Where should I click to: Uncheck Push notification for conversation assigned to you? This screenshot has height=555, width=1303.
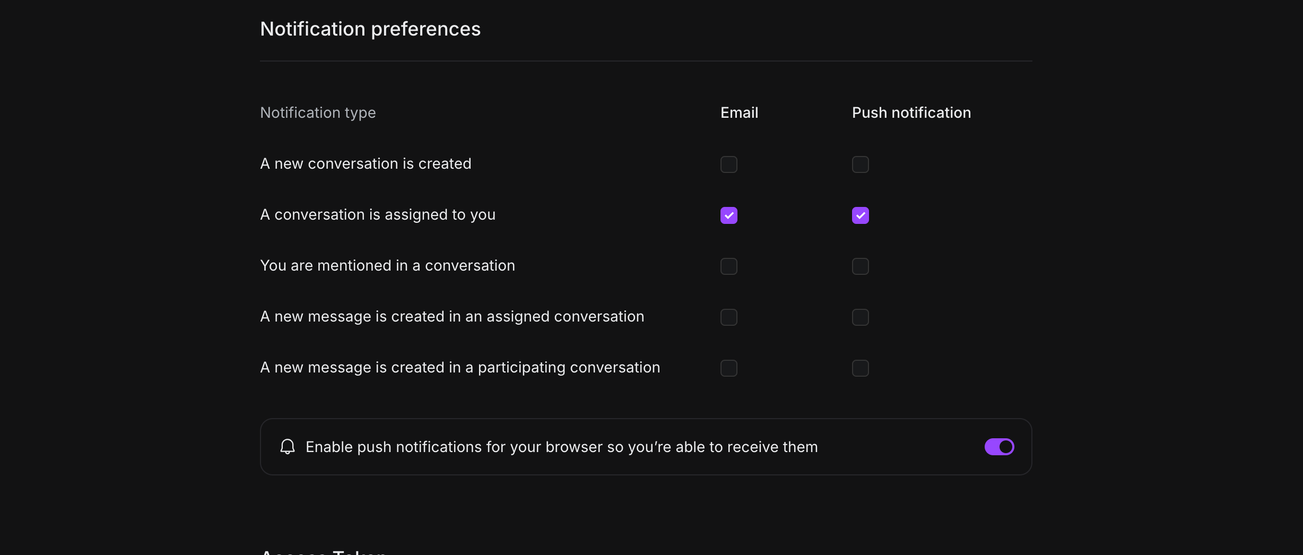(860, 215)
